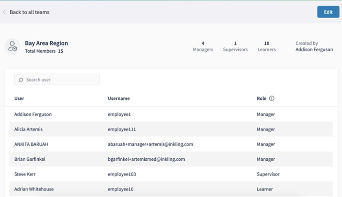Choose Steve Kerr from the list
The height and width of the screenshot is (197, 342).
25,174
